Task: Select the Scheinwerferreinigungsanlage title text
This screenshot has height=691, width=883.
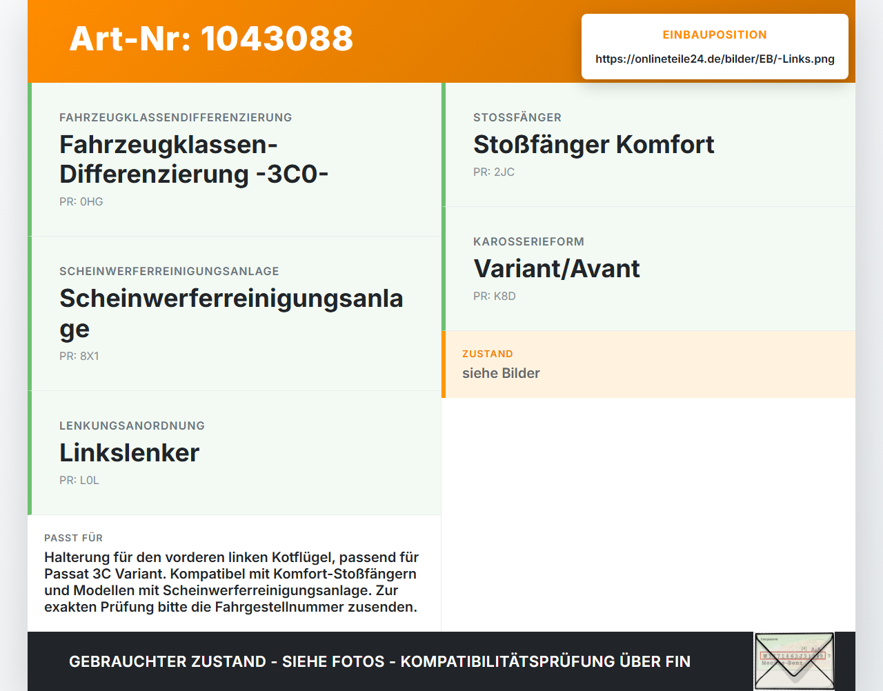Action: pos(231,314)
